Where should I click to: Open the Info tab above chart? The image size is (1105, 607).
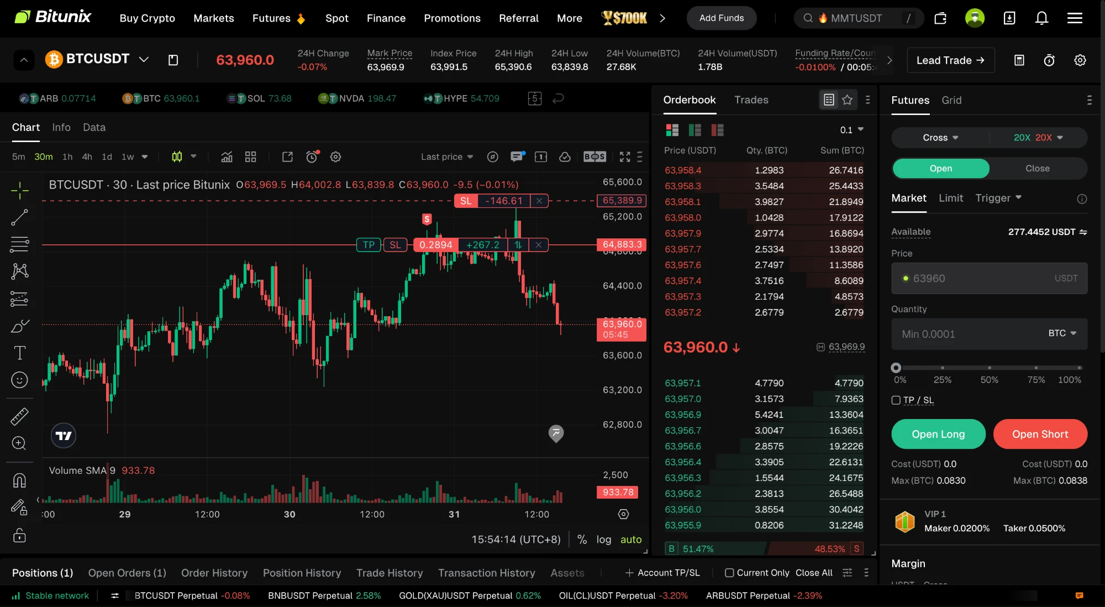[x=61, y=127]
